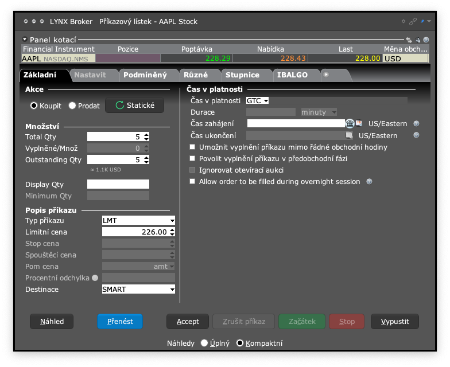Select the Prodat radio button

[x=72, y=106]
